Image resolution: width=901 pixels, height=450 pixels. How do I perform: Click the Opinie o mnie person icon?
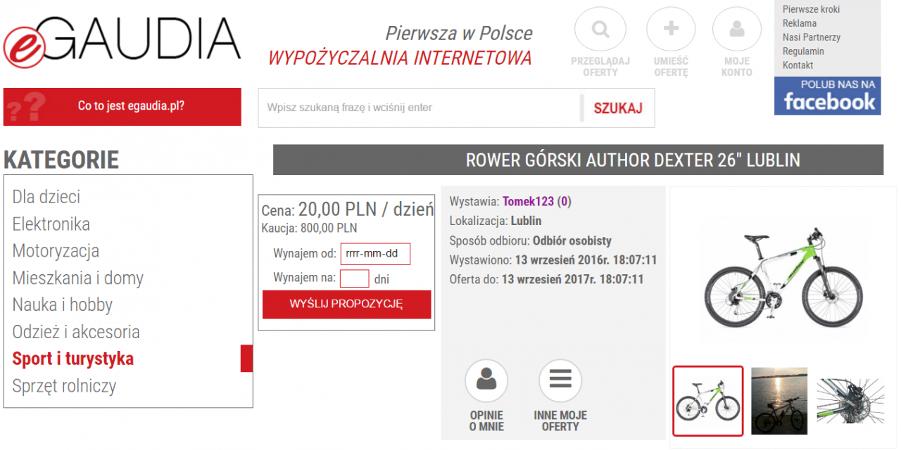(486, 380)
